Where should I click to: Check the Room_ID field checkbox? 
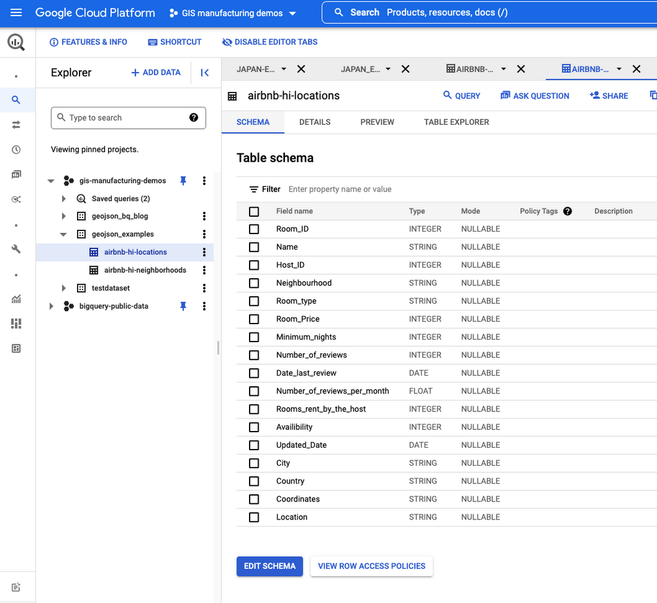[254, 229]
